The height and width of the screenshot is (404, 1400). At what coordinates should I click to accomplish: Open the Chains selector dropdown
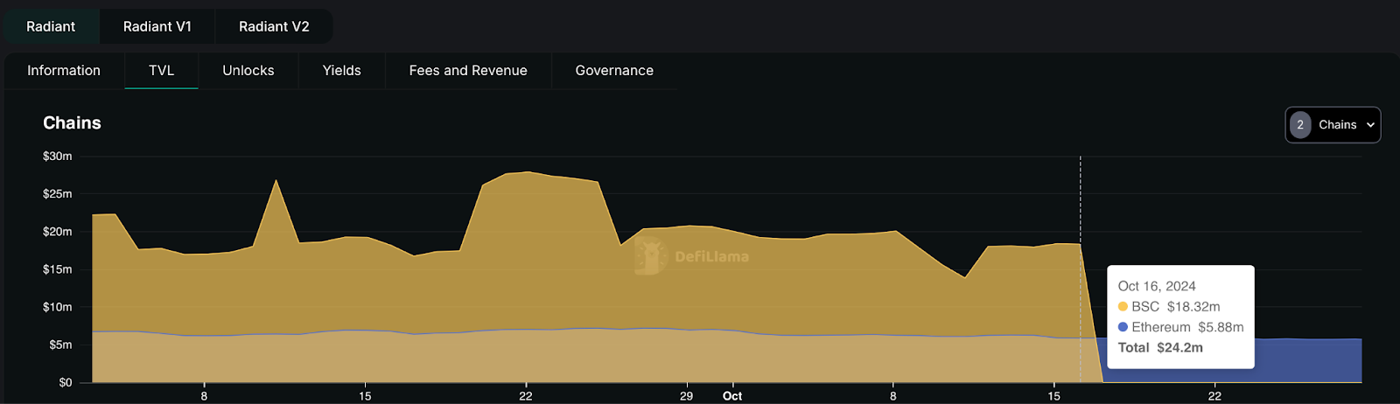[x=1333, y=125]
